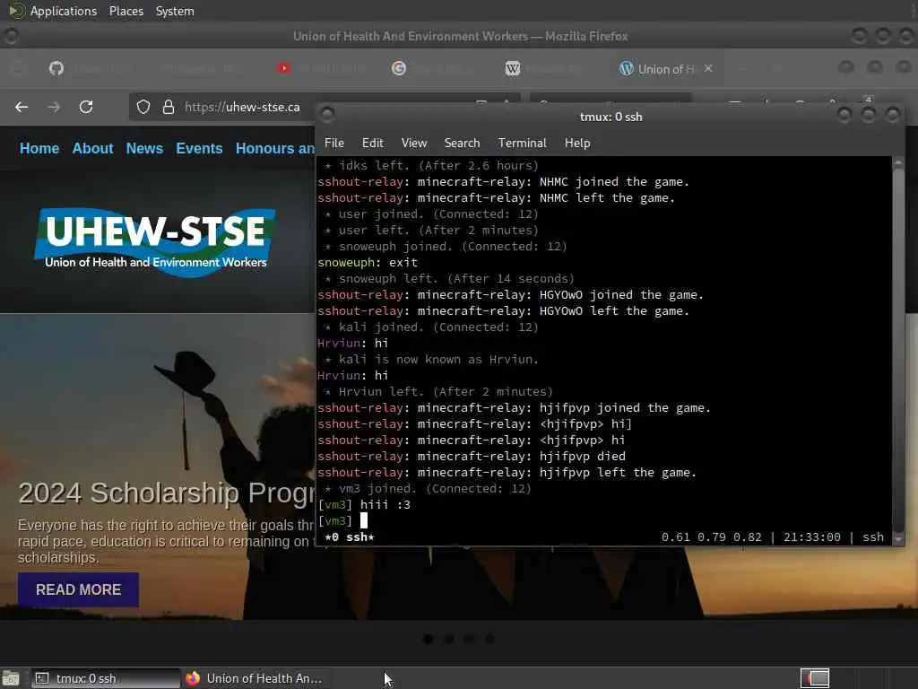Image resolution: width=918 pixels, height=689 pixels.
Task: Select first slideshow dot indicator
Action: [x=428, y=639]
